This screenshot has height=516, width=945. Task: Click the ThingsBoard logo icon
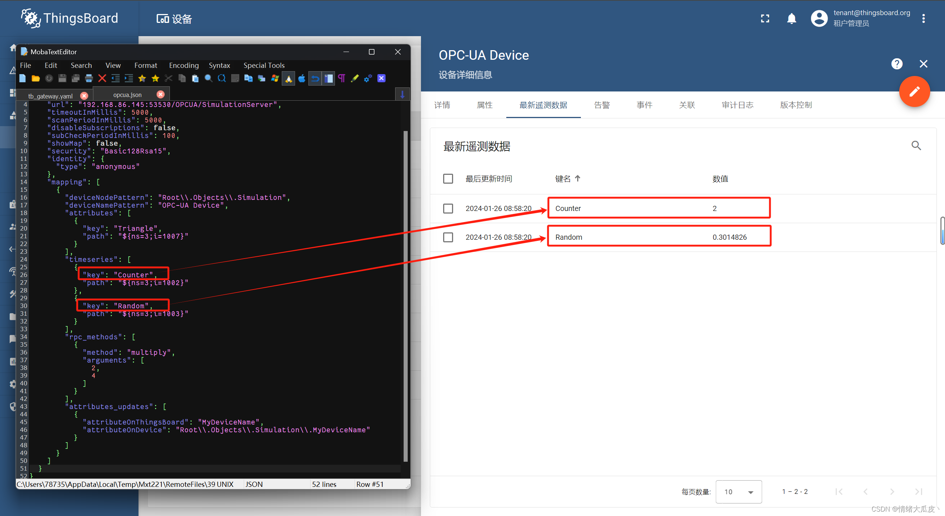(31, 18)
